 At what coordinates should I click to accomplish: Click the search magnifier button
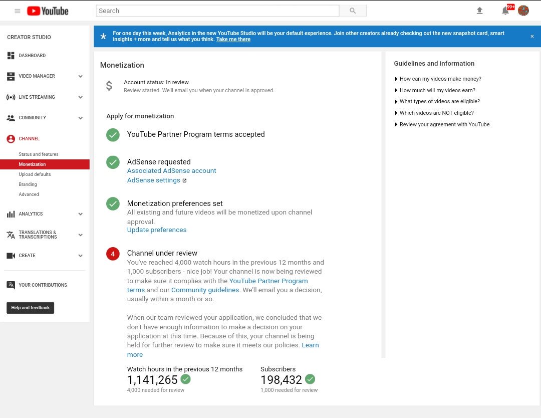pos(353,11)
